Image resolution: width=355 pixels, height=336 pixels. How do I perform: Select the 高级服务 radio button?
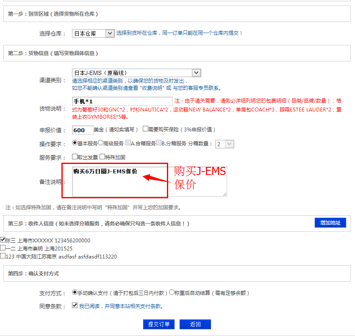coord(101,143)
